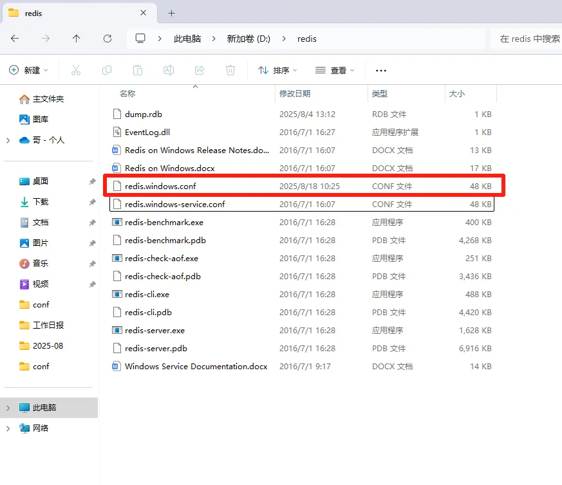Select the redis-benchmark.exe file
562x485 pixels.
(302, 223)
